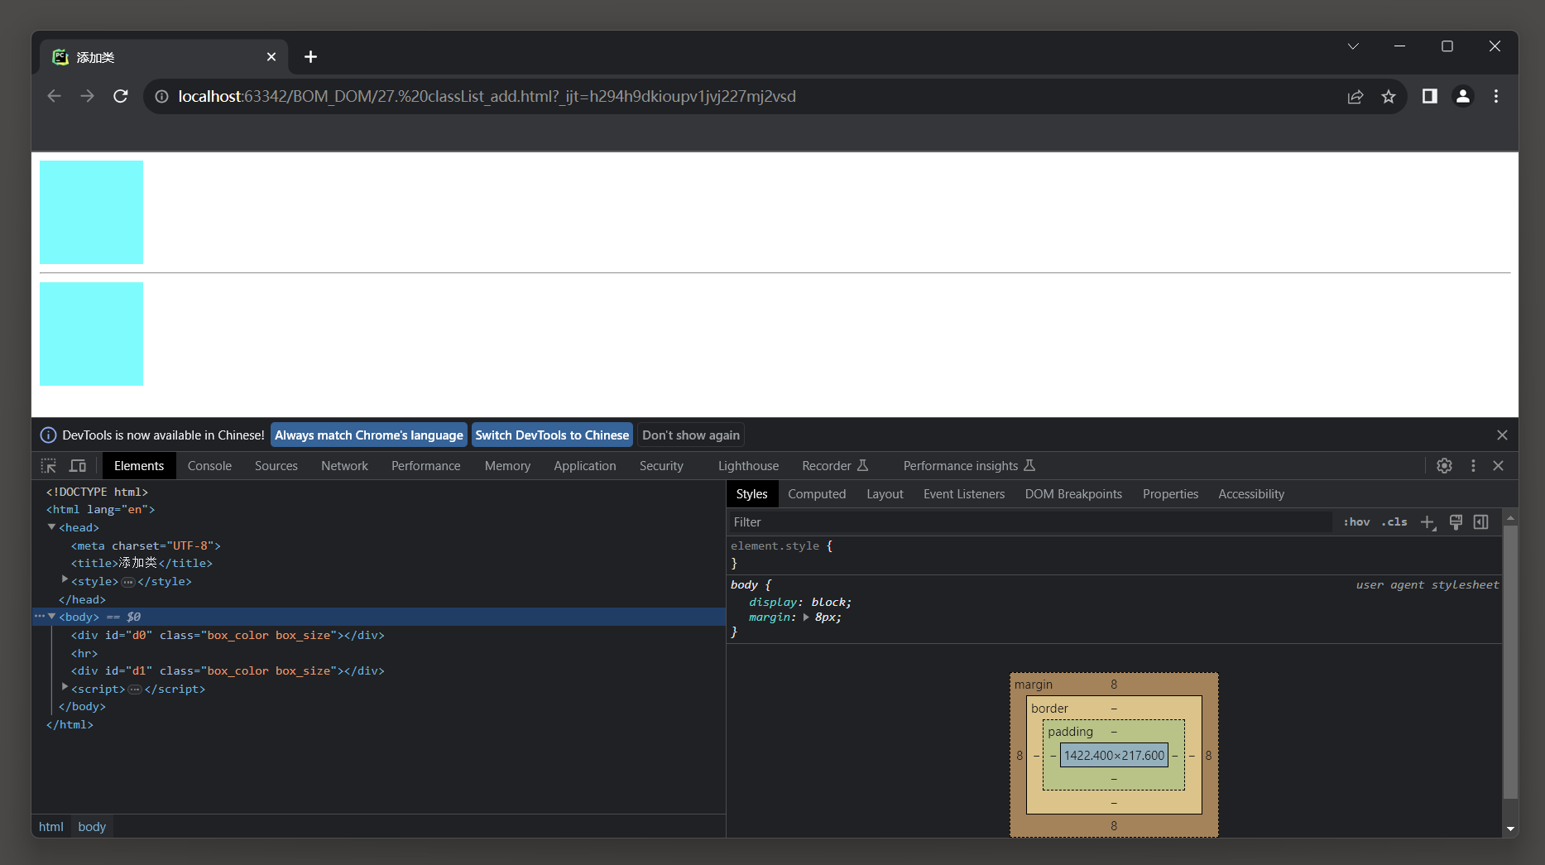The width and height of the screenshot is (1545, 865).
Task: Toggle the device toolbar
Action: 78,466
